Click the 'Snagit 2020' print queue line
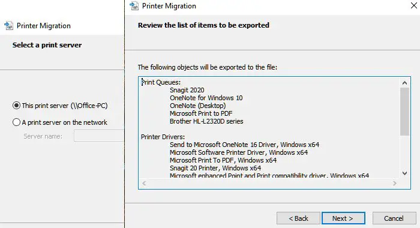420x228 pixels. coord(187,90)
